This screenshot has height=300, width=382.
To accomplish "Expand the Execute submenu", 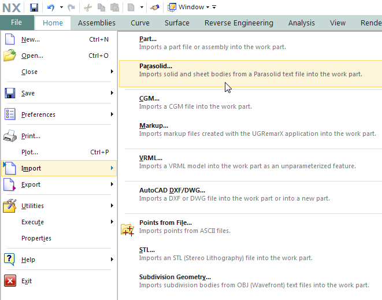I will click(x=59, y=222).
